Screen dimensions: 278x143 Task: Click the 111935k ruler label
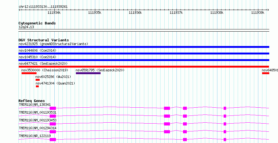click(95, 13)
